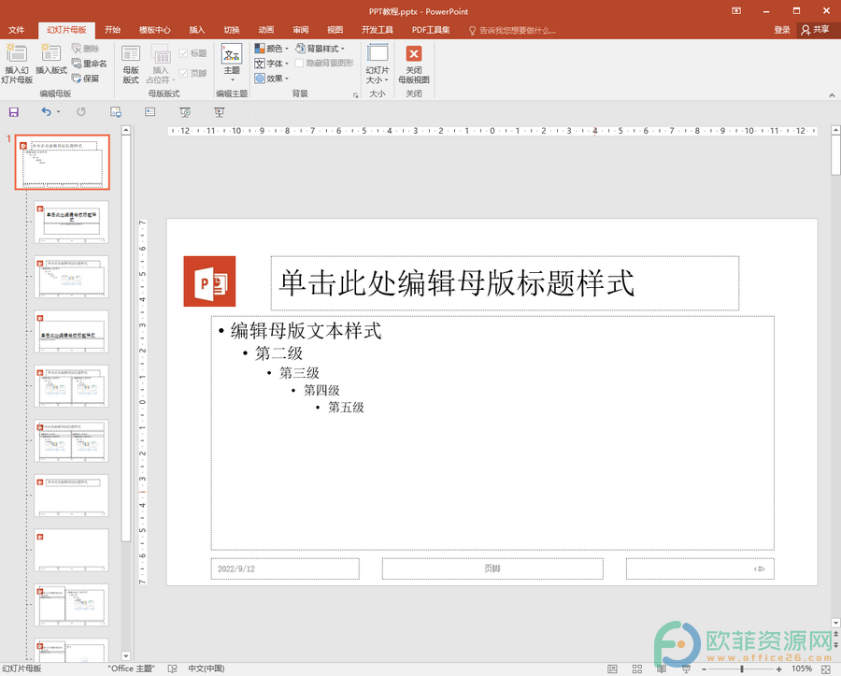
Task: Click the lightbulb Tell Me (告诉我您想要做什么) box
Action: [512, 30]
